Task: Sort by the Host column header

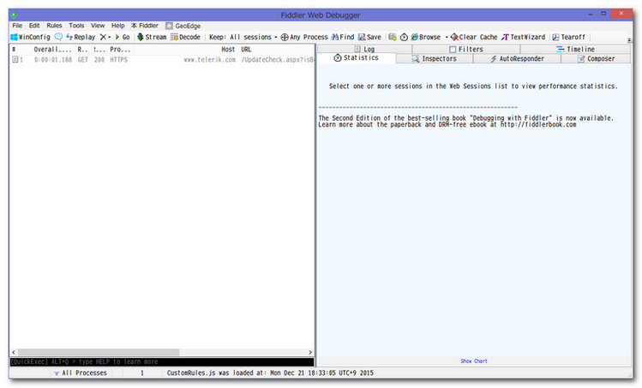Action: 186,50
